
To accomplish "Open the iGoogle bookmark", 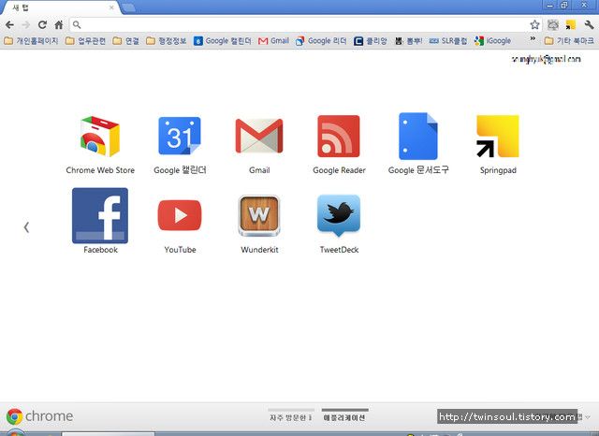I will tap(493, 41).
